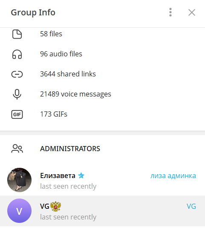Image resolution: width=205 pixels, height=228 pixels.
Task: Browse 21489 voice messages
Action: click(x=102, y=94)
